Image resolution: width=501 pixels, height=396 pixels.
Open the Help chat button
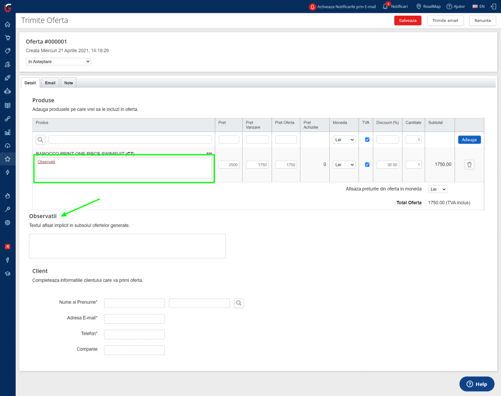click(x=477, y=384)
